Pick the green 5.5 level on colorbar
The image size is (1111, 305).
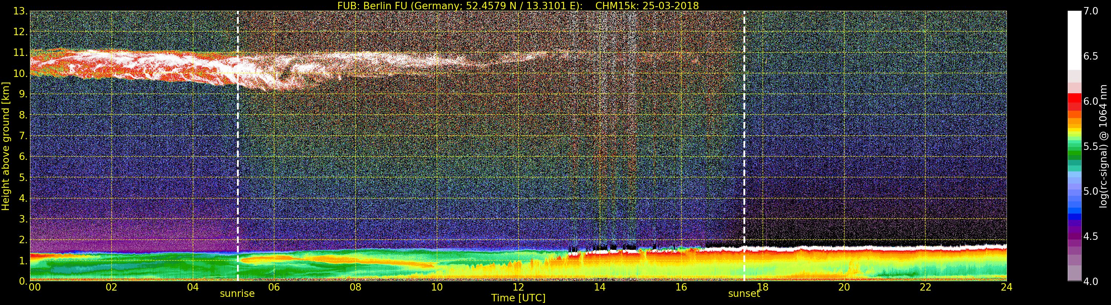[x=1074, y=146]
